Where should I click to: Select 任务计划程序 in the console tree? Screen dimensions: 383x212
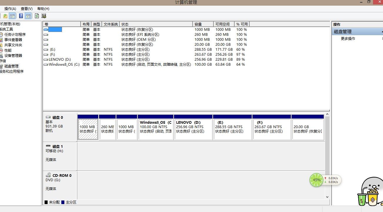coord(15,35)
